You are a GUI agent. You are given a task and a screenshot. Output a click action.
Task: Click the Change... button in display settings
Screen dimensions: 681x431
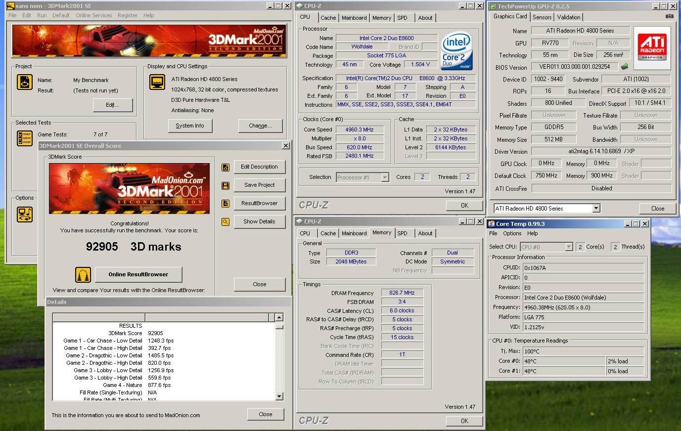[261, 126]
